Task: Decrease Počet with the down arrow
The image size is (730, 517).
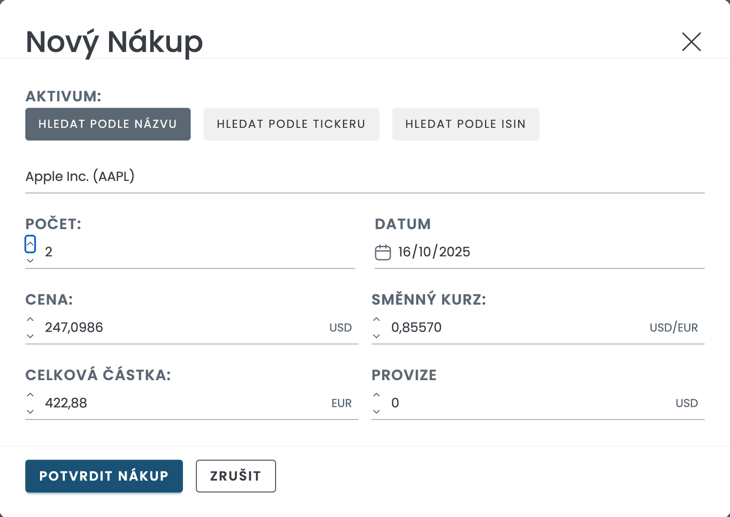Action: tap(30, 261)
